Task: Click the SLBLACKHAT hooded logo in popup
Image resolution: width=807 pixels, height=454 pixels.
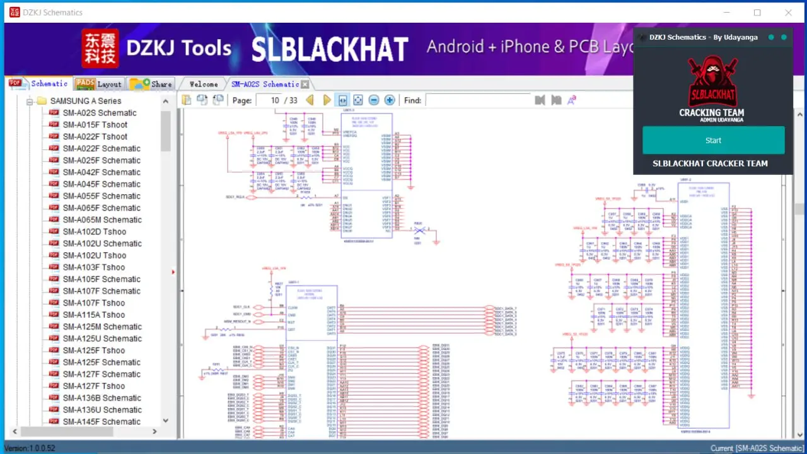Action: point(712,81)
